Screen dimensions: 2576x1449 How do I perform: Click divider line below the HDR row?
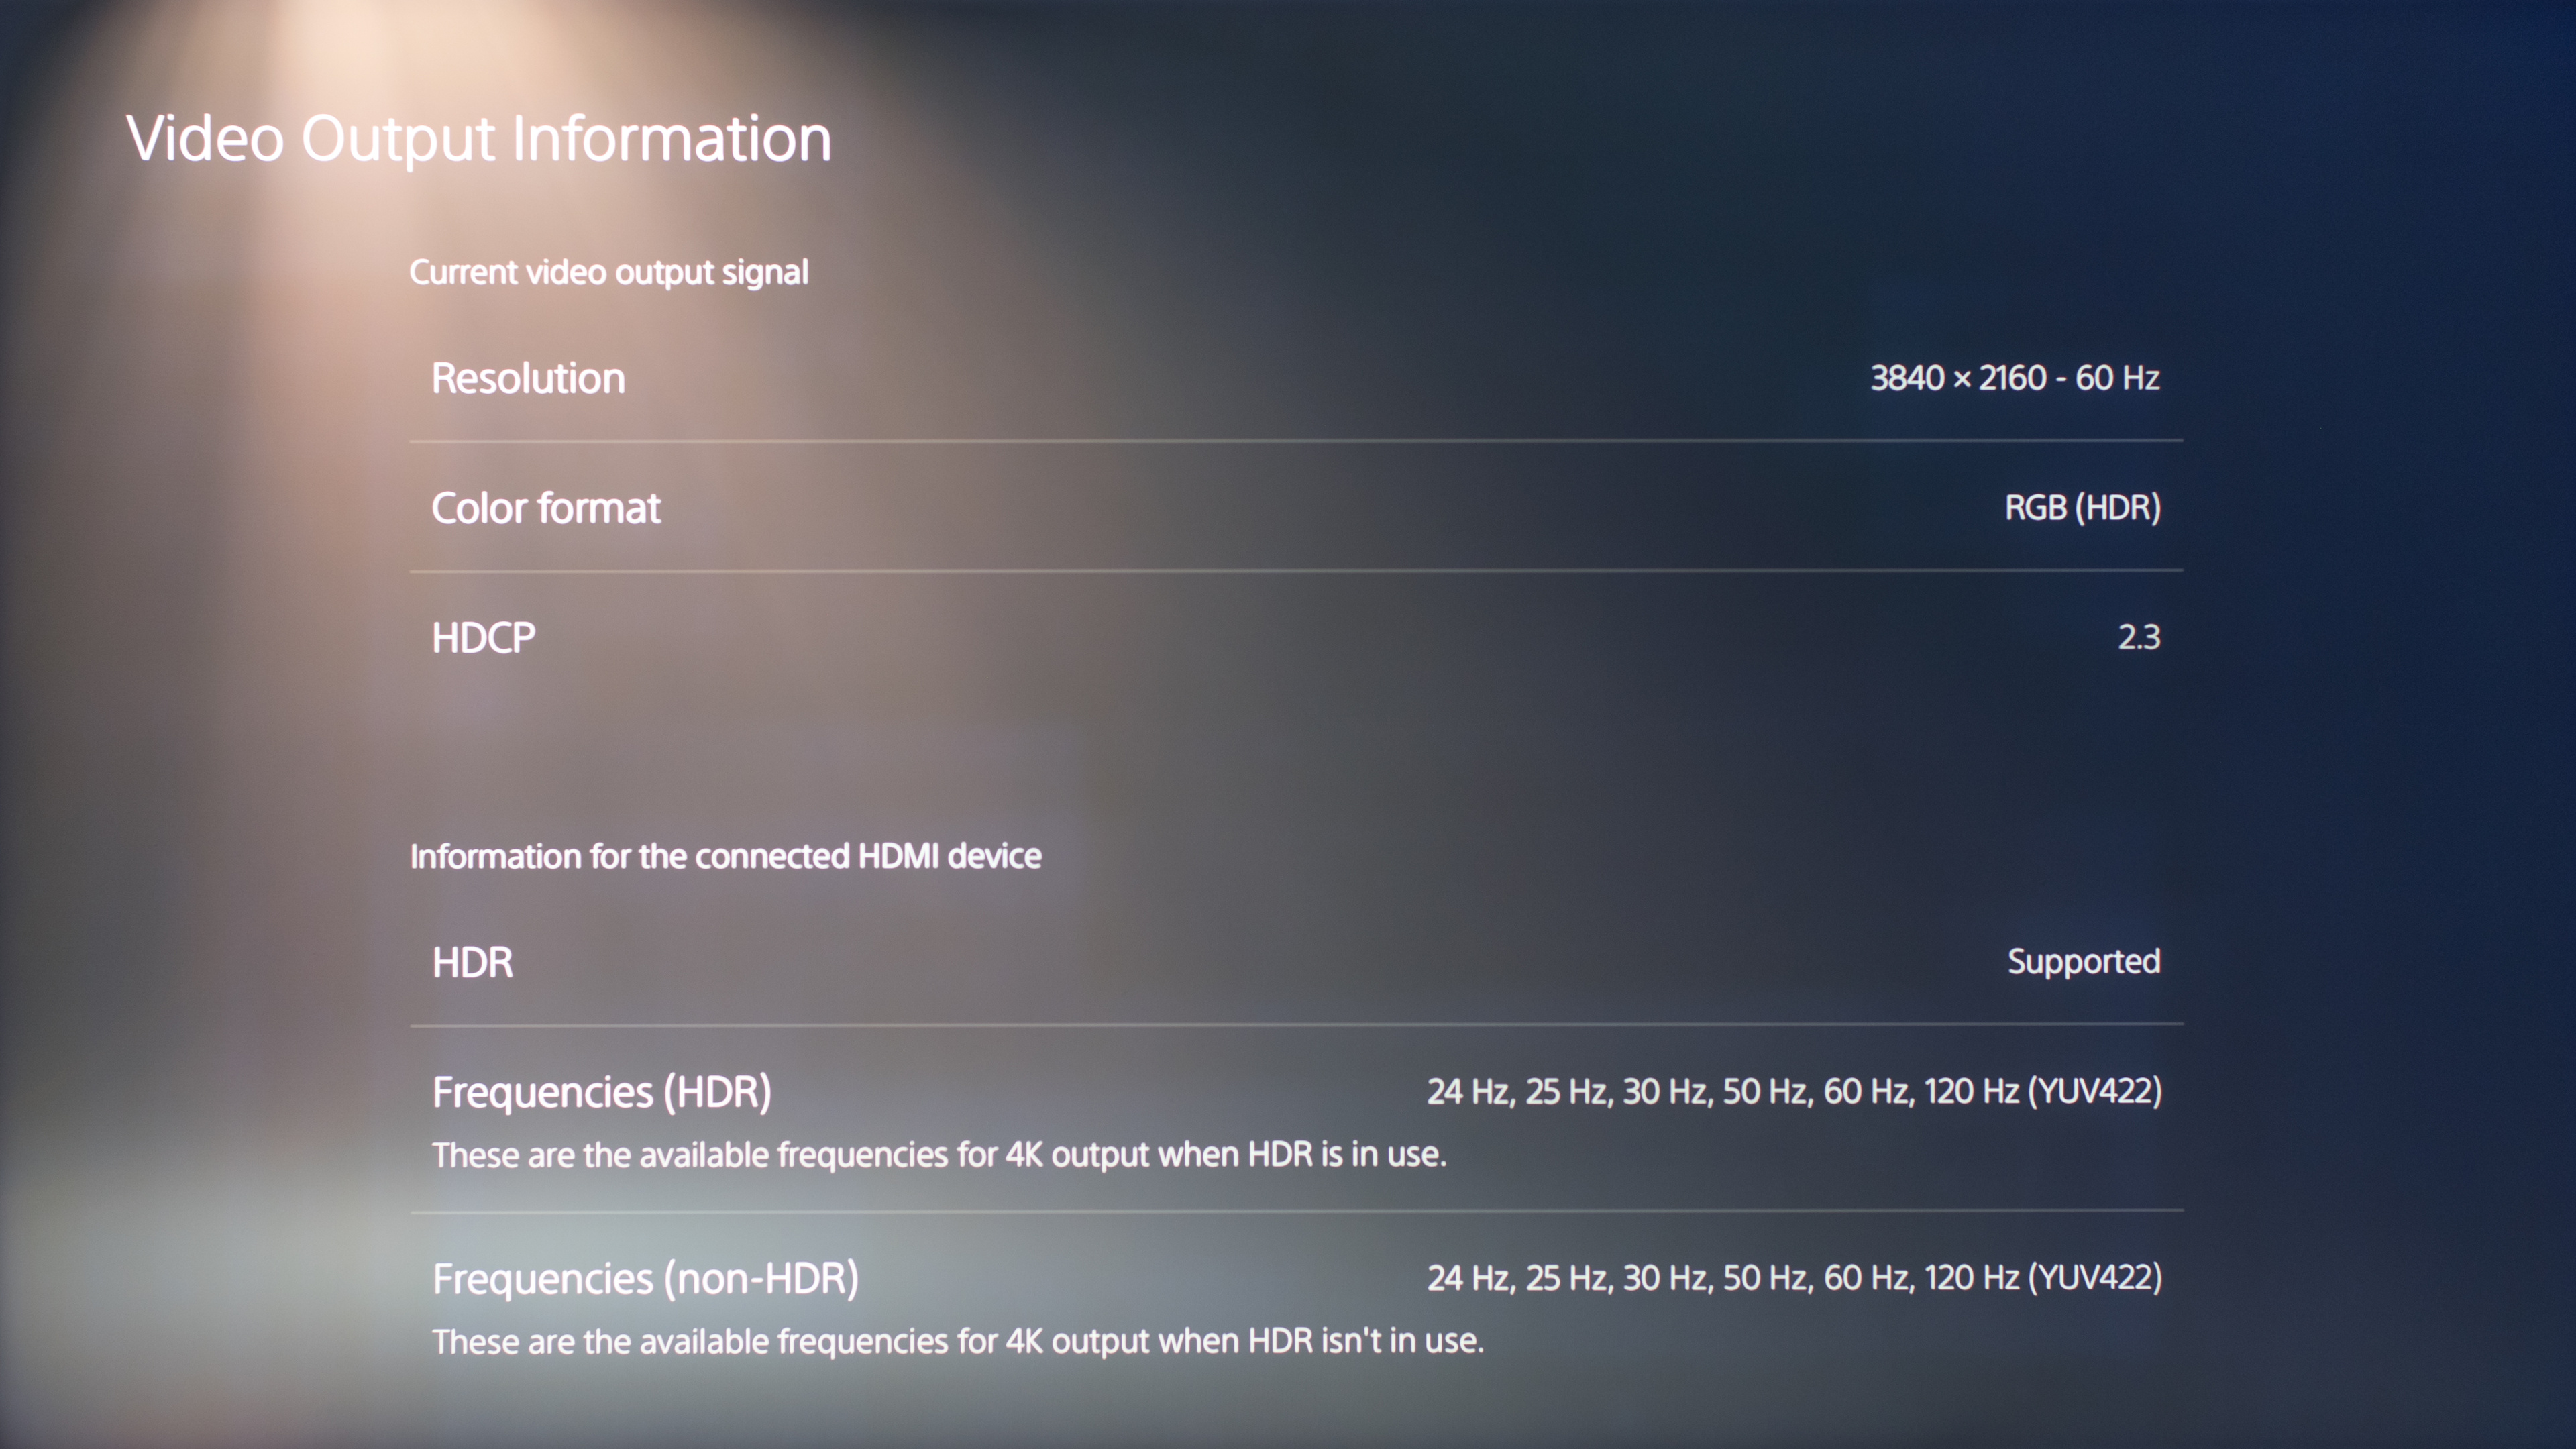tap(1296, 1024)
